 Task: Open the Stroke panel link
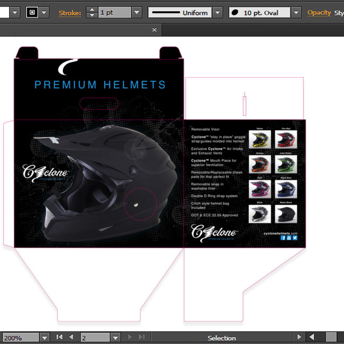[x=70, y=13]
